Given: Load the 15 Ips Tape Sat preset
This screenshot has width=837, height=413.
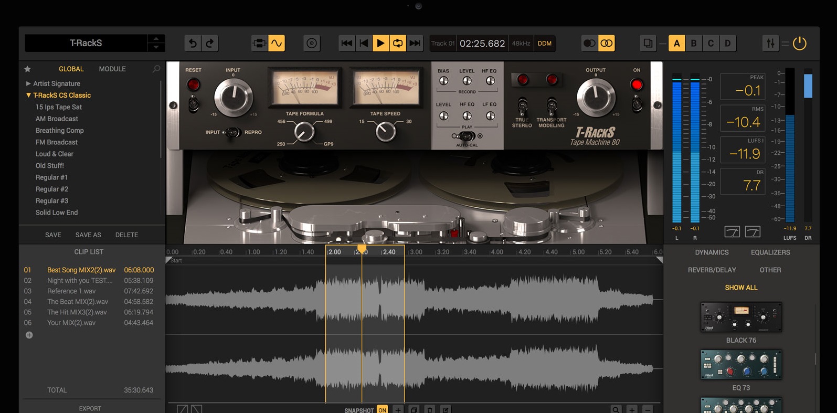Looking at the screenshot, I should [59, 107].
